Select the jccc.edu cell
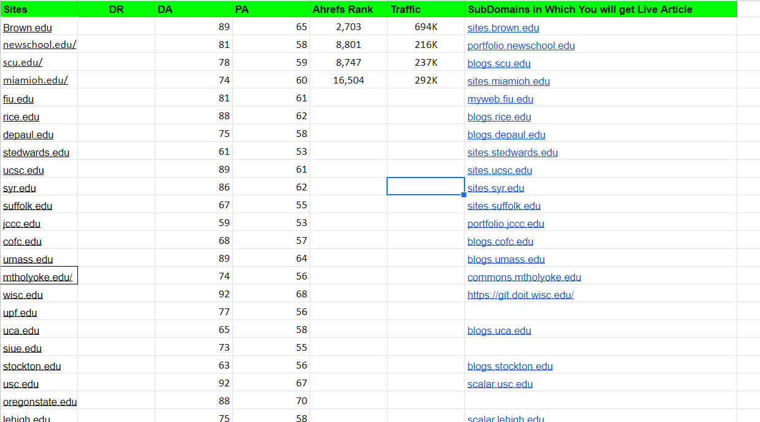Screen dimensions: 760x422 click(39, 224)
